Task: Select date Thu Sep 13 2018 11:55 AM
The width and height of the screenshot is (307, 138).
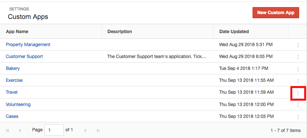Action: click(246, 80)
